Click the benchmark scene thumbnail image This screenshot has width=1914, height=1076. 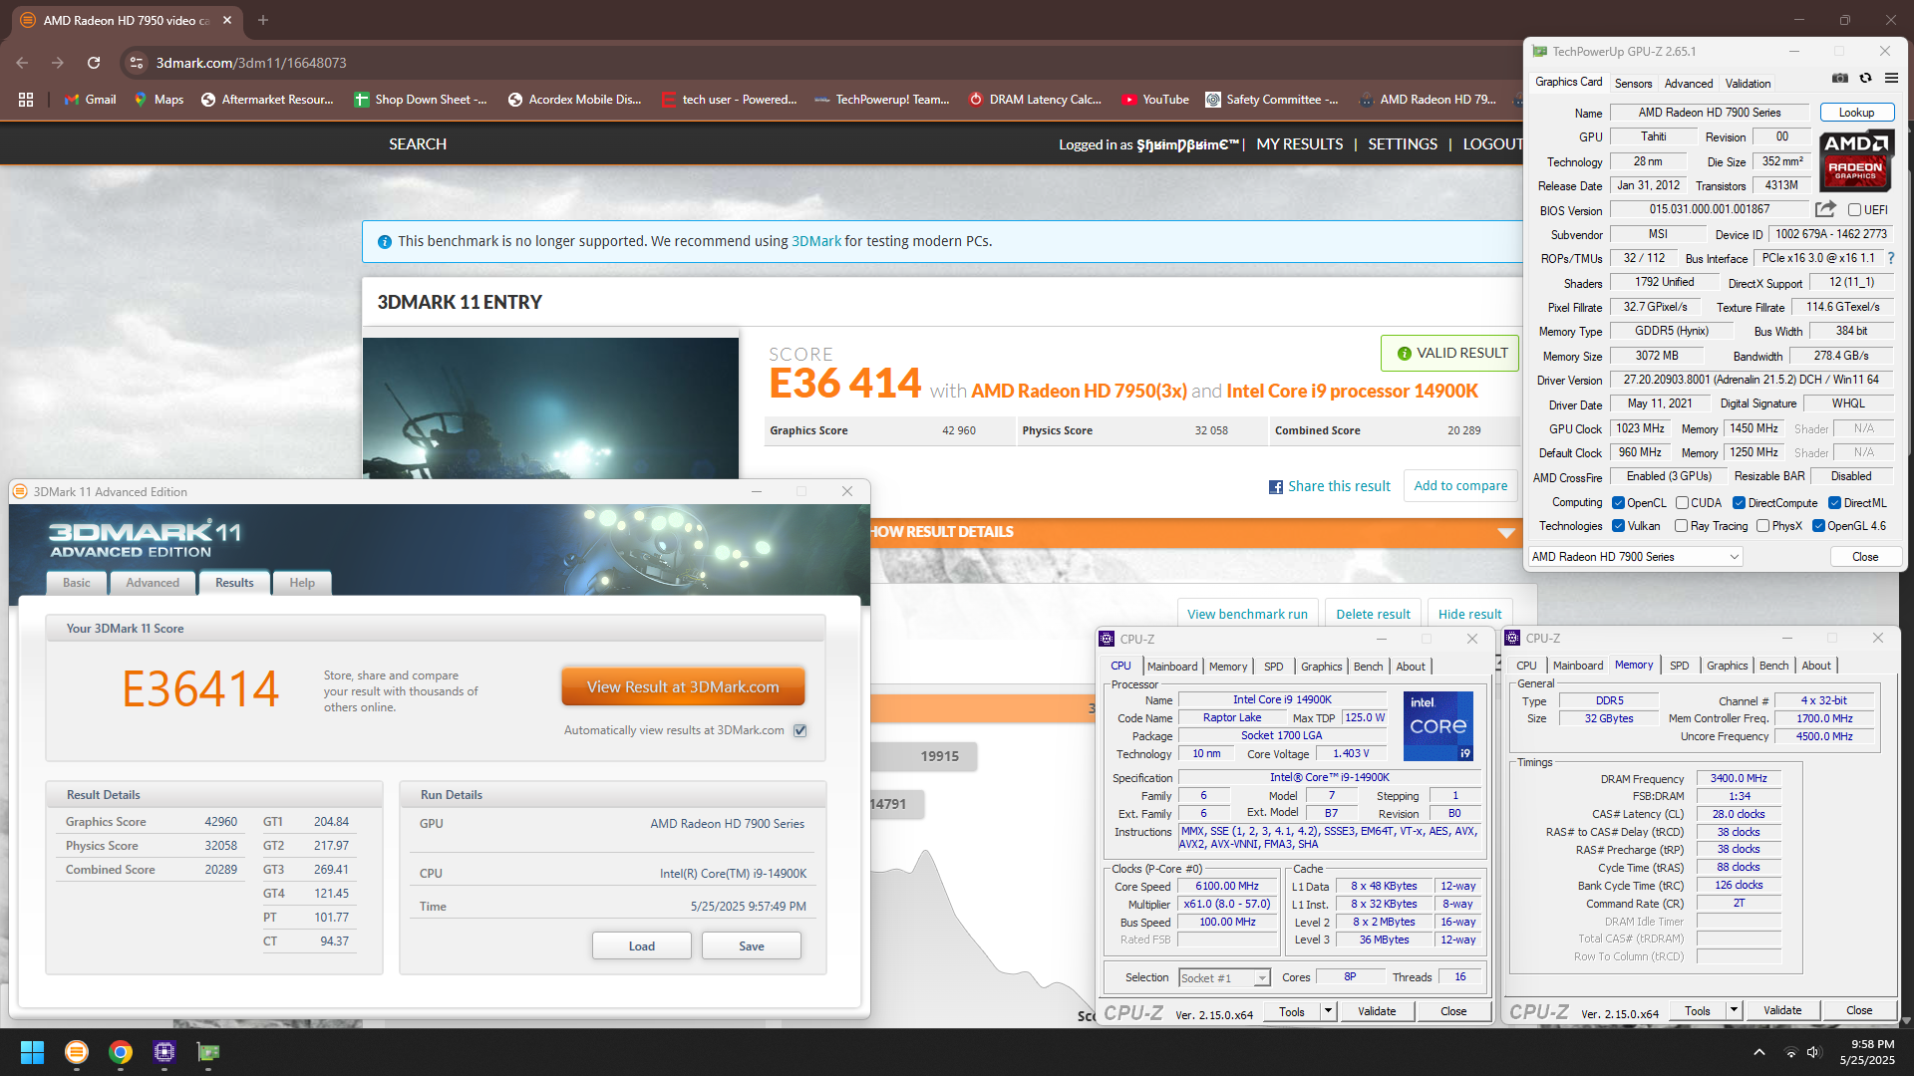click(x=550, y=407)
